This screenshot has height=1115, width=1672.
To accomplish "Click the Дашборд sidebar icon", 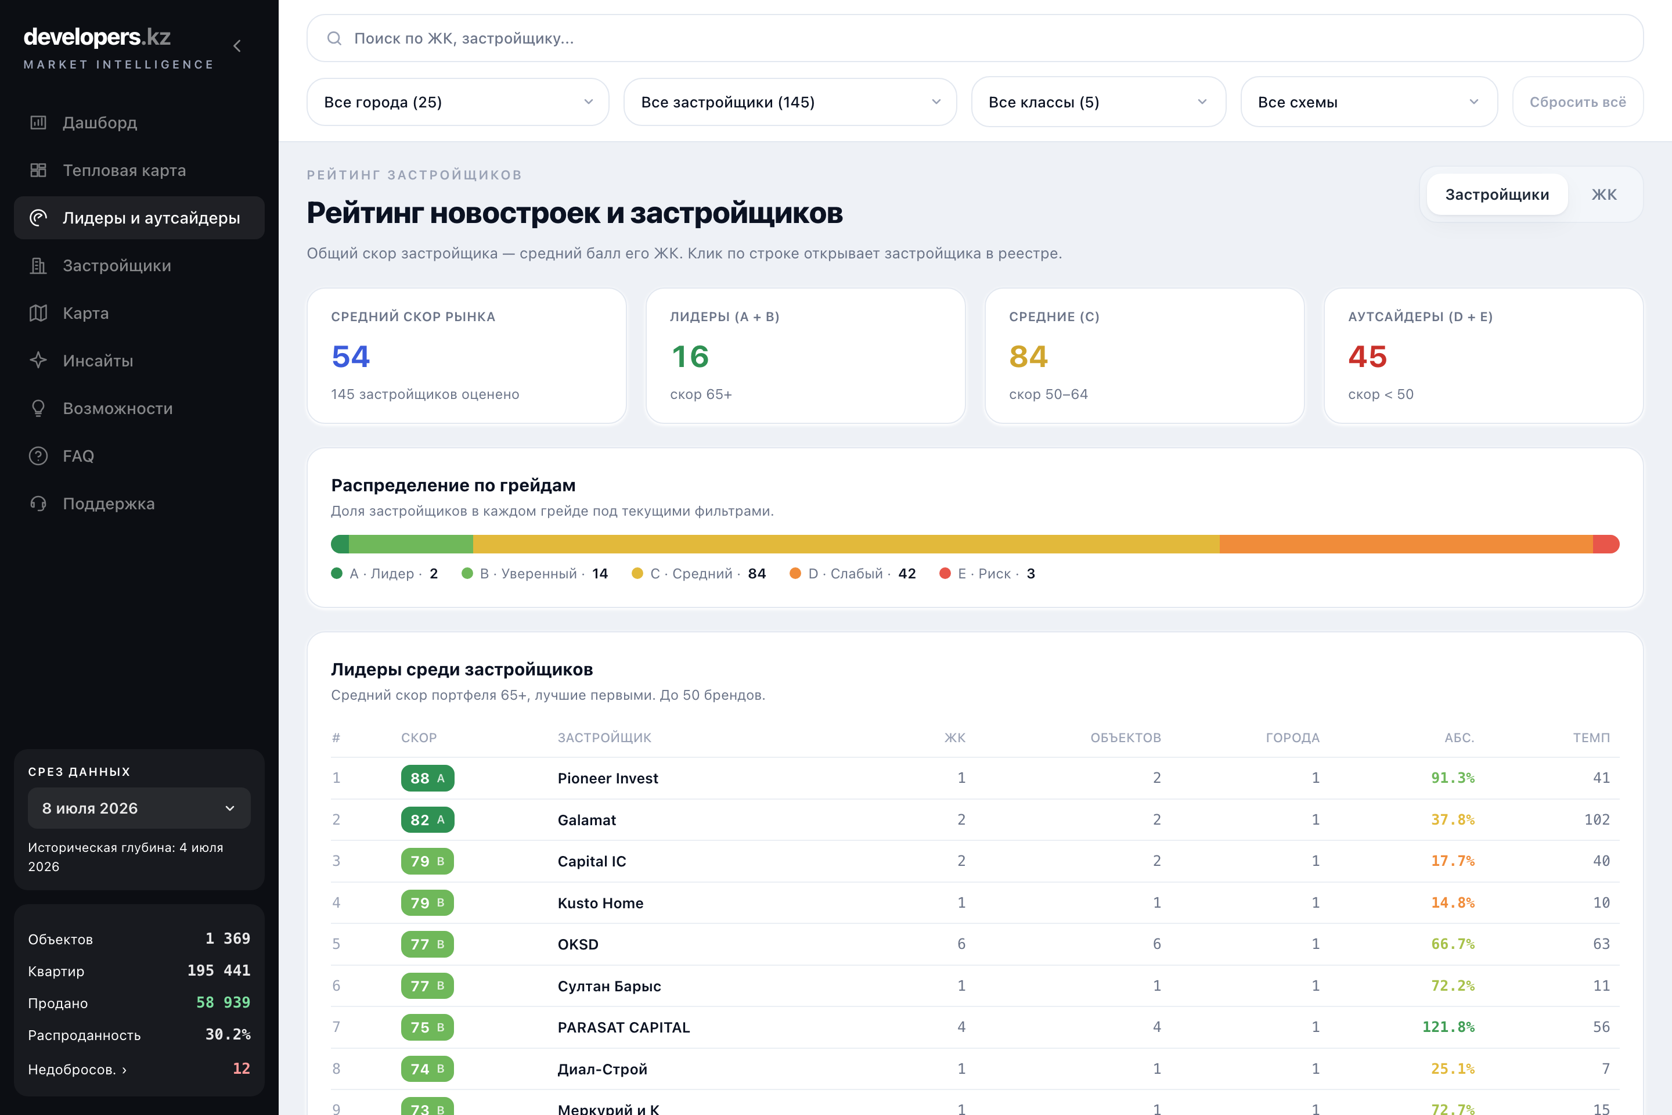I will point(38,123).
